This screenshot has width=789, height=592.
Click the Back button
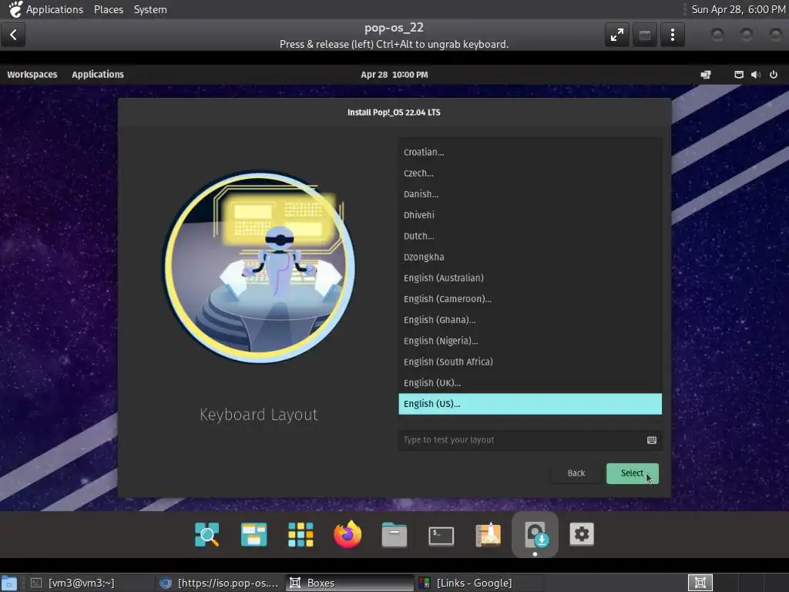click(x=576, y=473)
